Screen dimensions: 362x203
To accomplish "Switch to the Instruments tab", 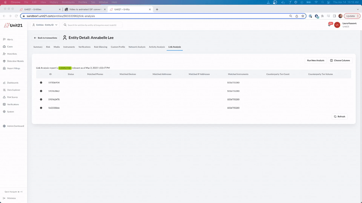I will 69,47.
